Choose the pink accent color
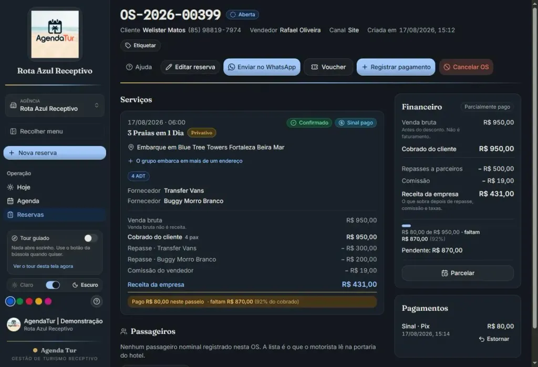538x367 pixels. (x=48, y=301)
